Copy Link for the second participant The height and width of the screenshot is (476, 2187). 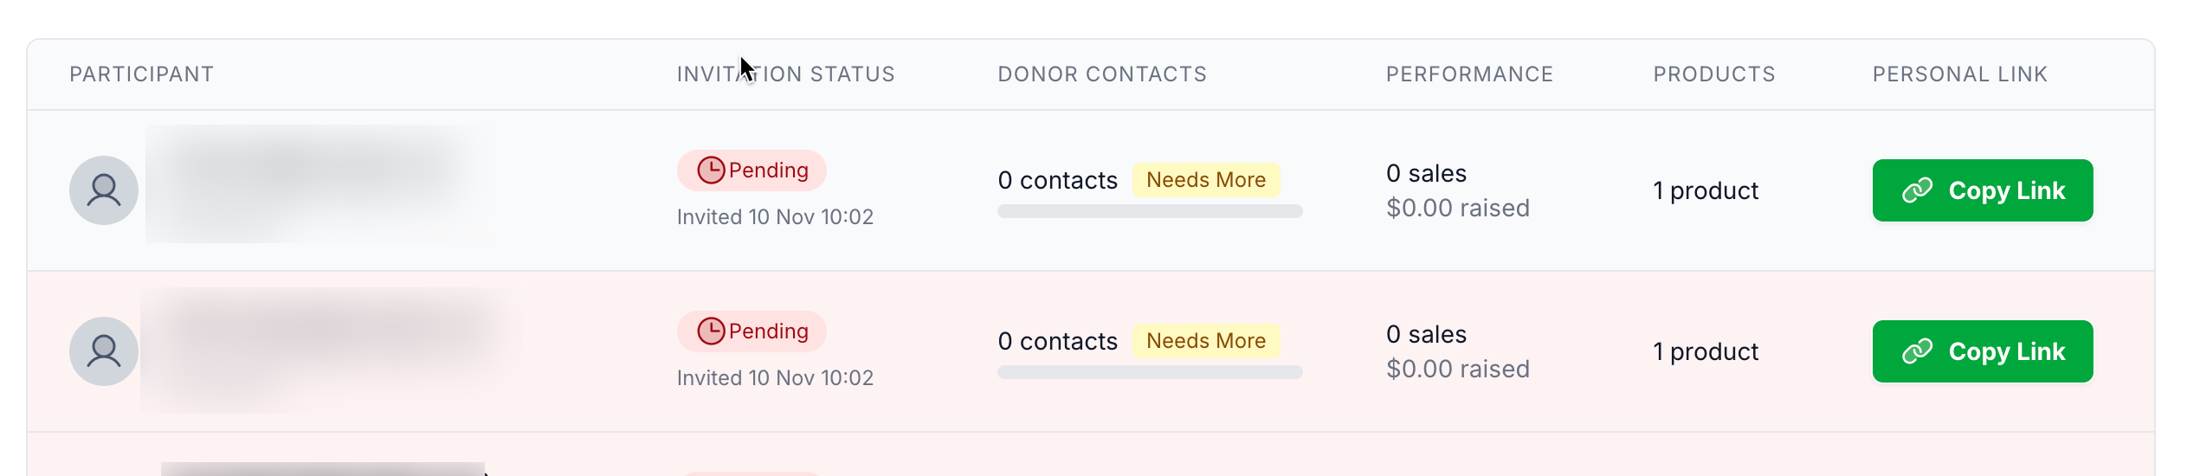pos(1983,351)
